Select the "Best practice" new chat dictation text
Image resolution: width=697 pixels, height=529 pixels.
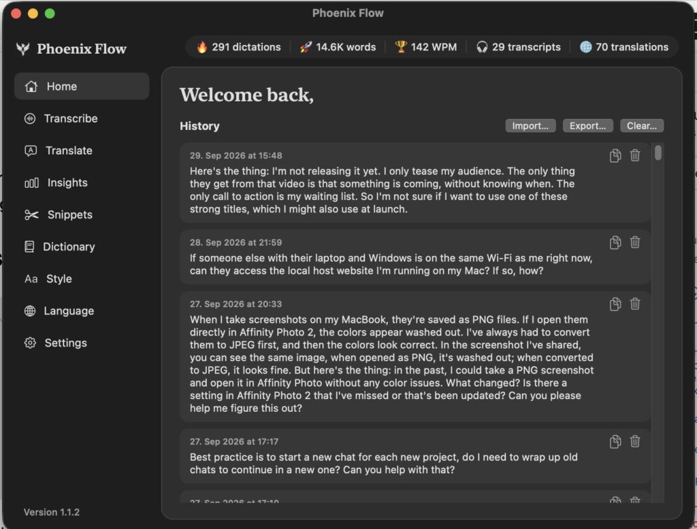point(384,464)
